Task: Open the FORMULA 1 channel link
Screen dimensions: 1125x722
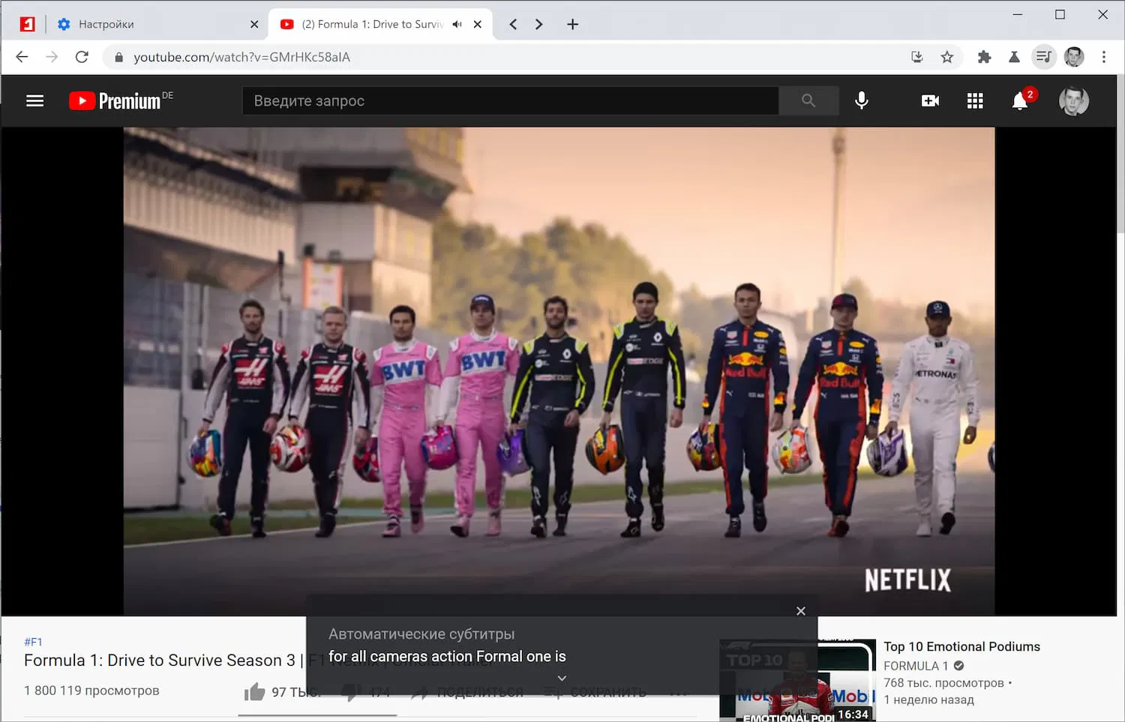Action: (916, 666)
